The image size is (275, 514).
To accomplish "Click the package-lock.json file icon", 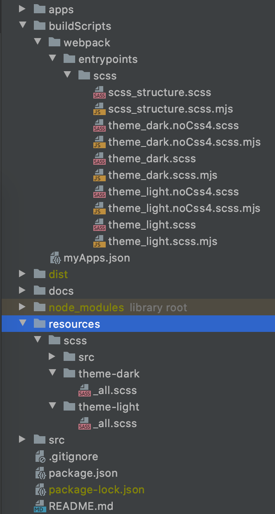I will coord(40,490).
